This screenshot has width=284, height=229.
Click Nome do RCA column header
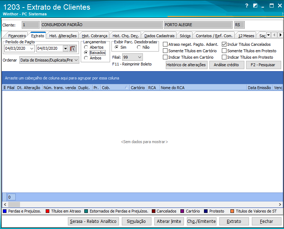click(x=203, y=88)
